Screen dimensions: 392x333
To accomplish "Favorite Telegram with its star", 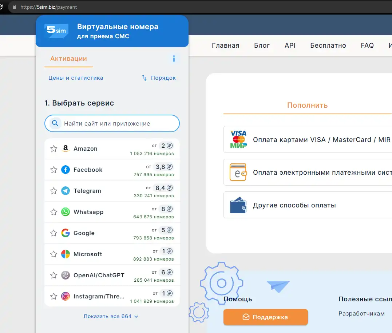I will coord(54,191).
